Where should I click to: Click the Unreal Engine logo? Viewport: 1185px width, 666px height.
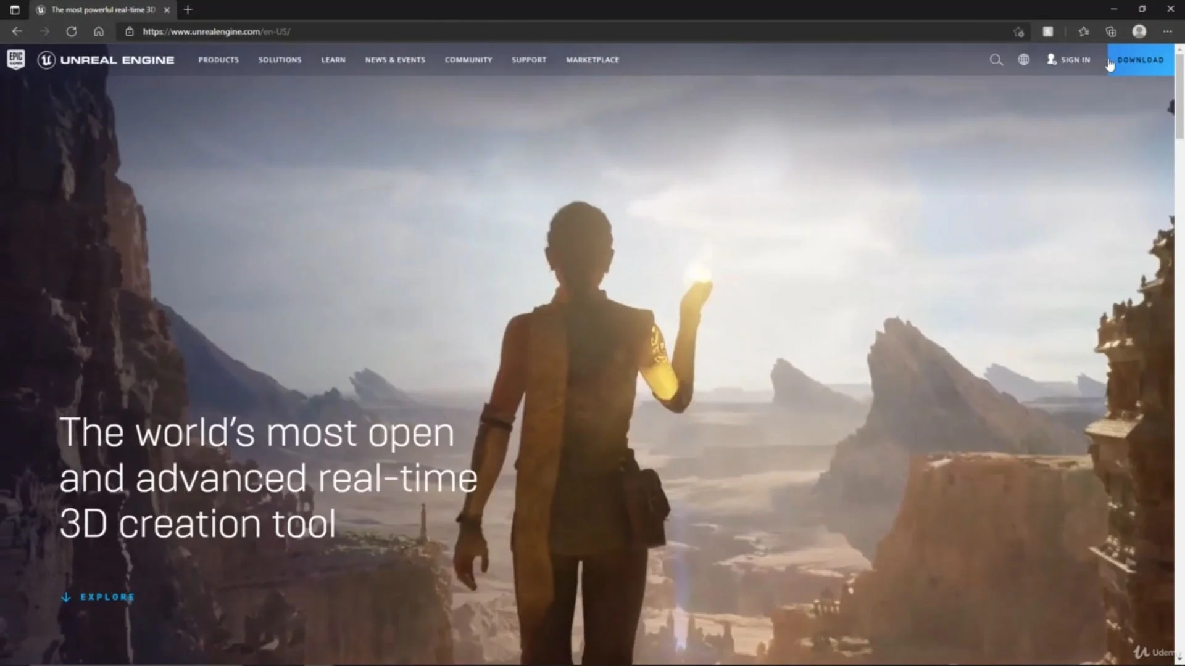coord(106,60)
